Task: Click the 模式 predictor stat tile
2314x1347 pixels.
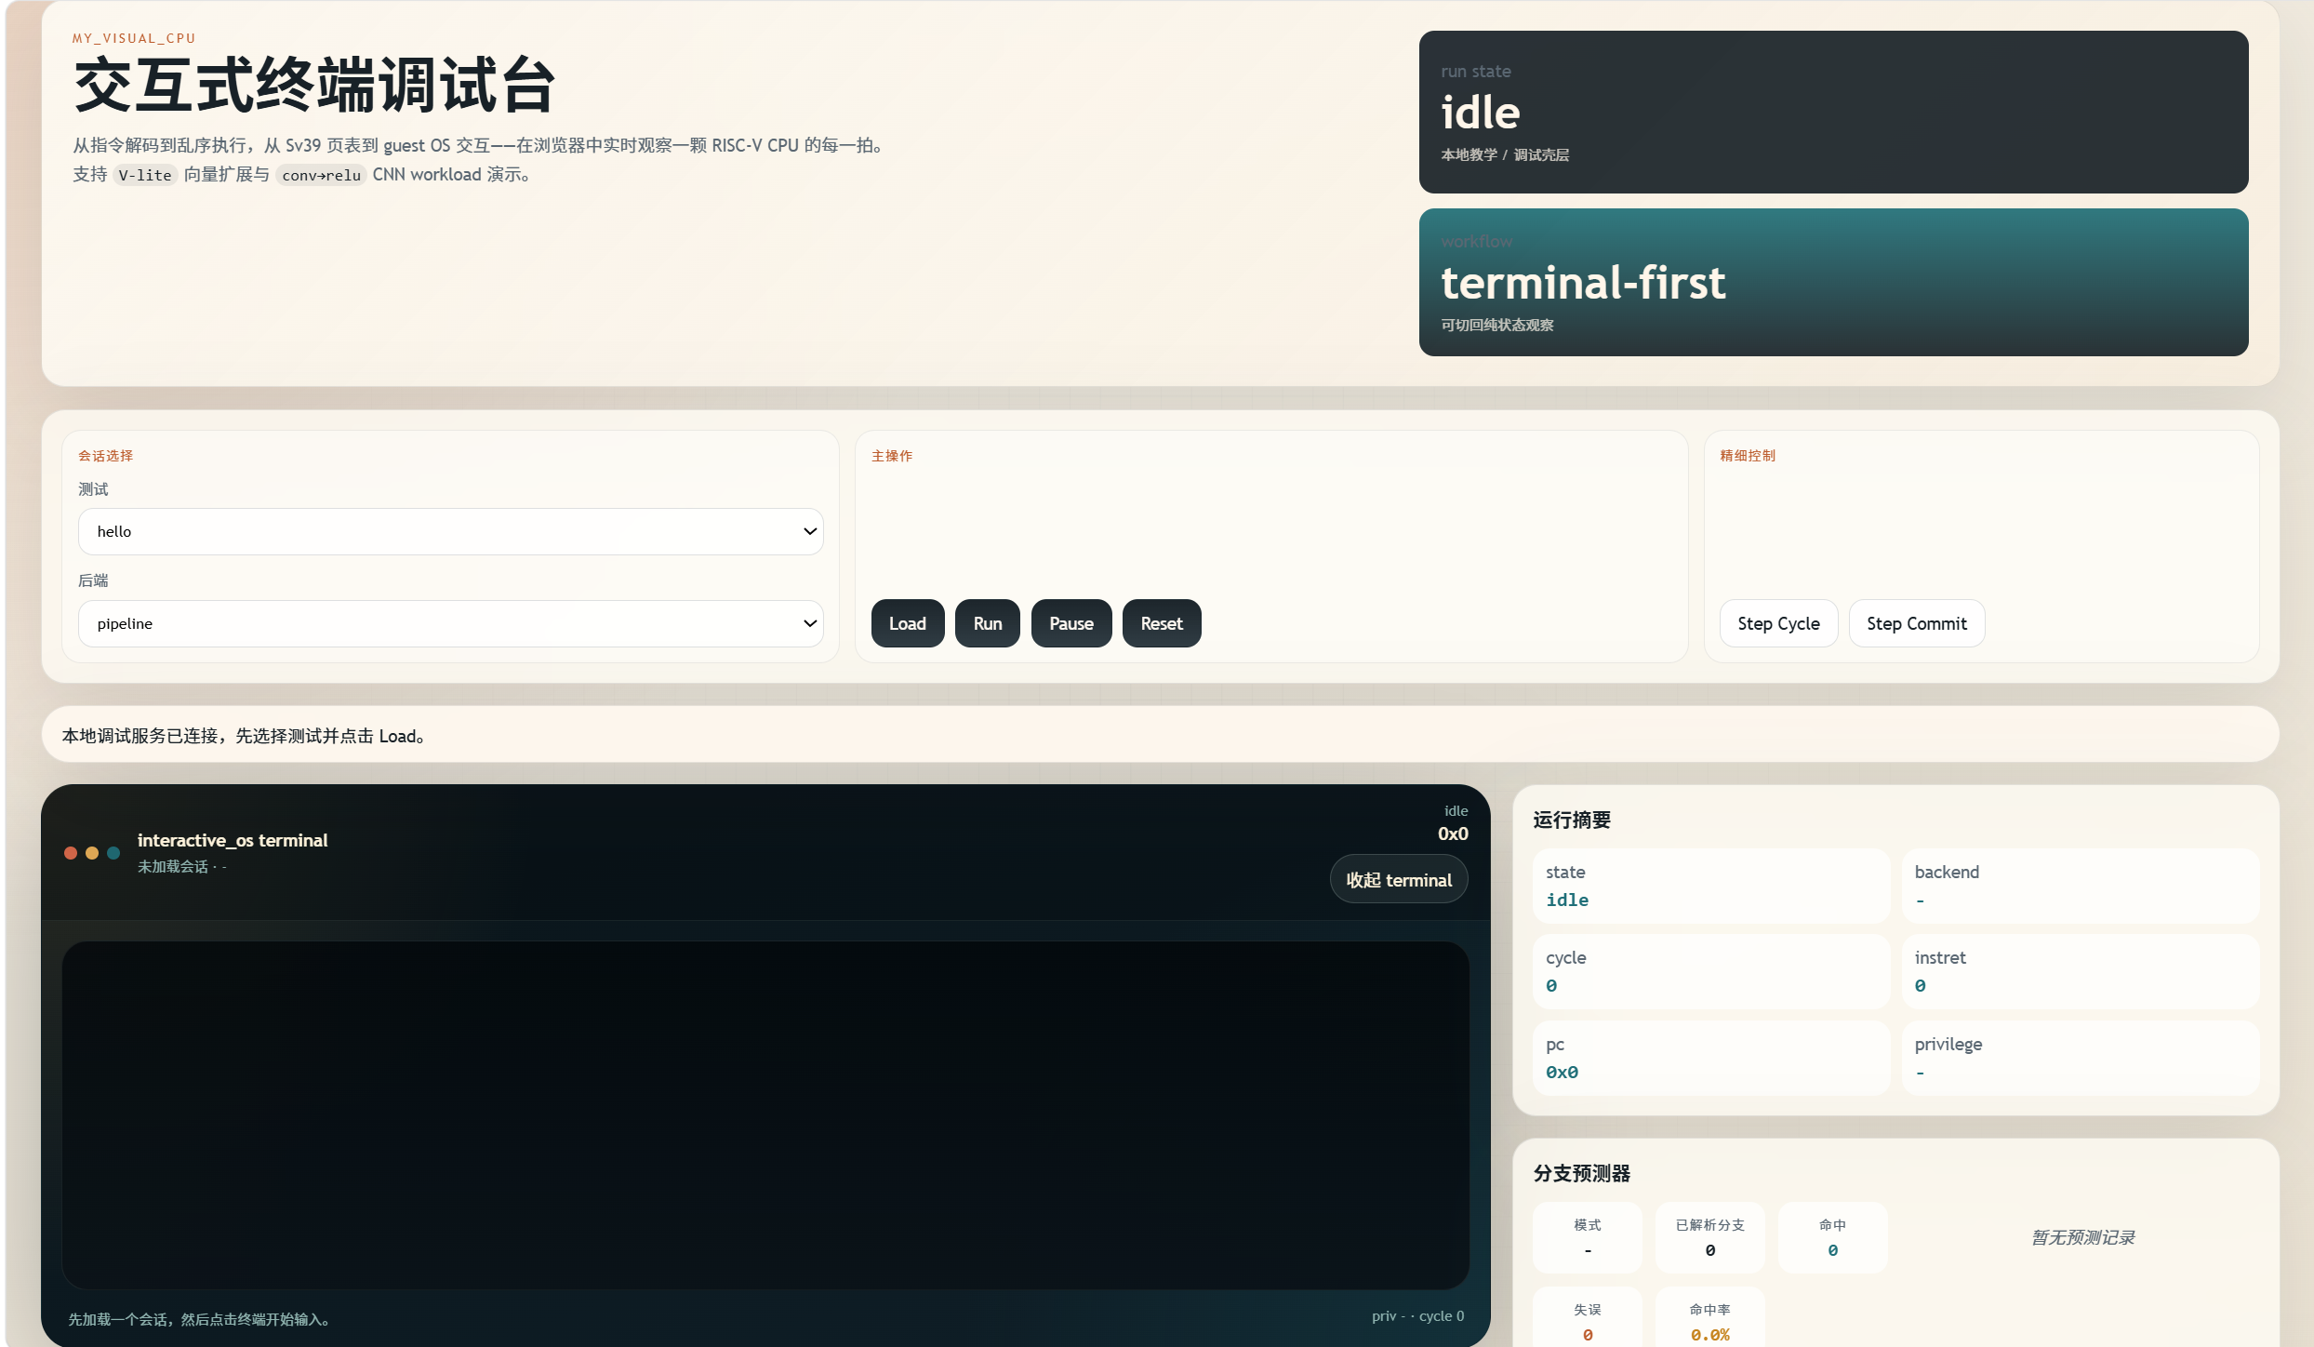Action: point(1588,1237)
